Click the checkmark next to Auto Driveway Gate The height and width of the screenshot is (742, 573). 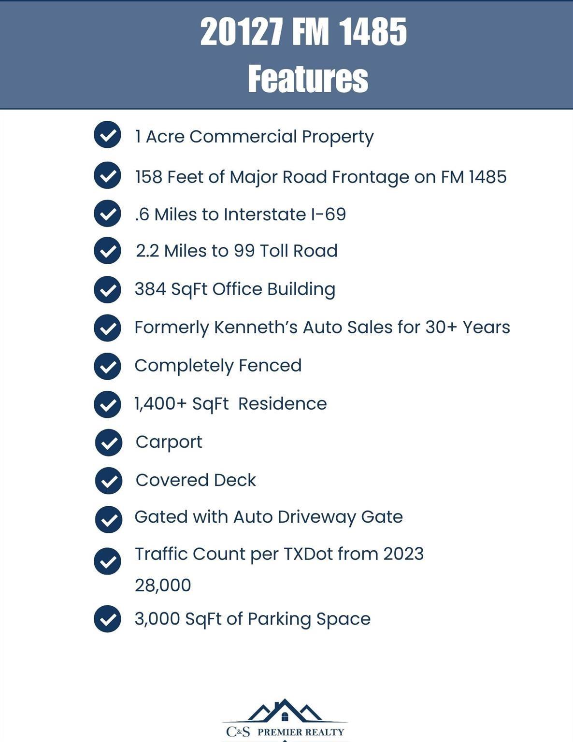[109, 519]
